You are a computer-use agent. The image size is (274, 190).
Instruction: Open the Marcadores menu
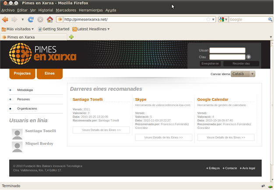tap(66, 10)
